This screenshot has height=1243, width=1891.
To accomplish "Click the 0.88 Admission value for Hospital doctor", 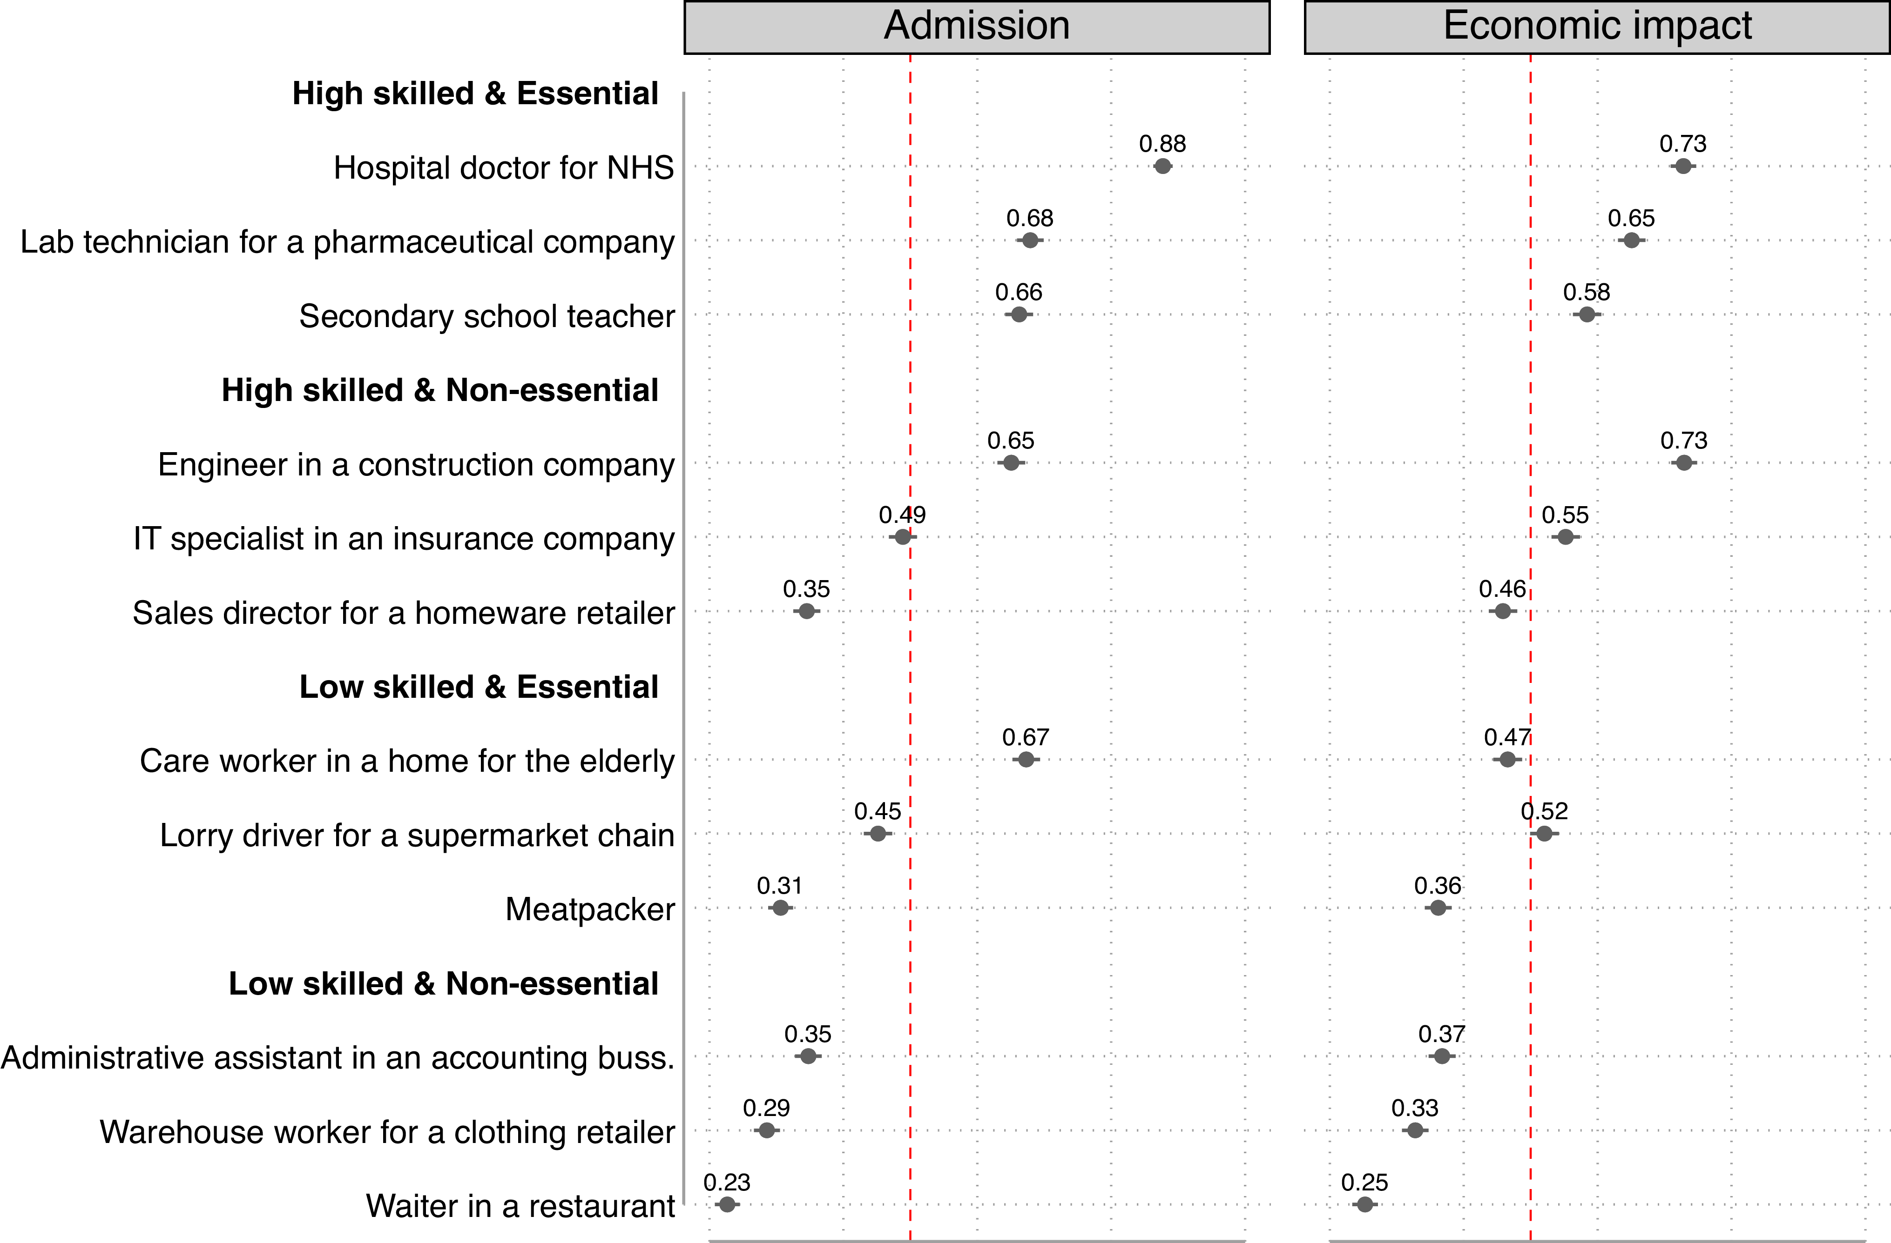I will (1162, 144).
